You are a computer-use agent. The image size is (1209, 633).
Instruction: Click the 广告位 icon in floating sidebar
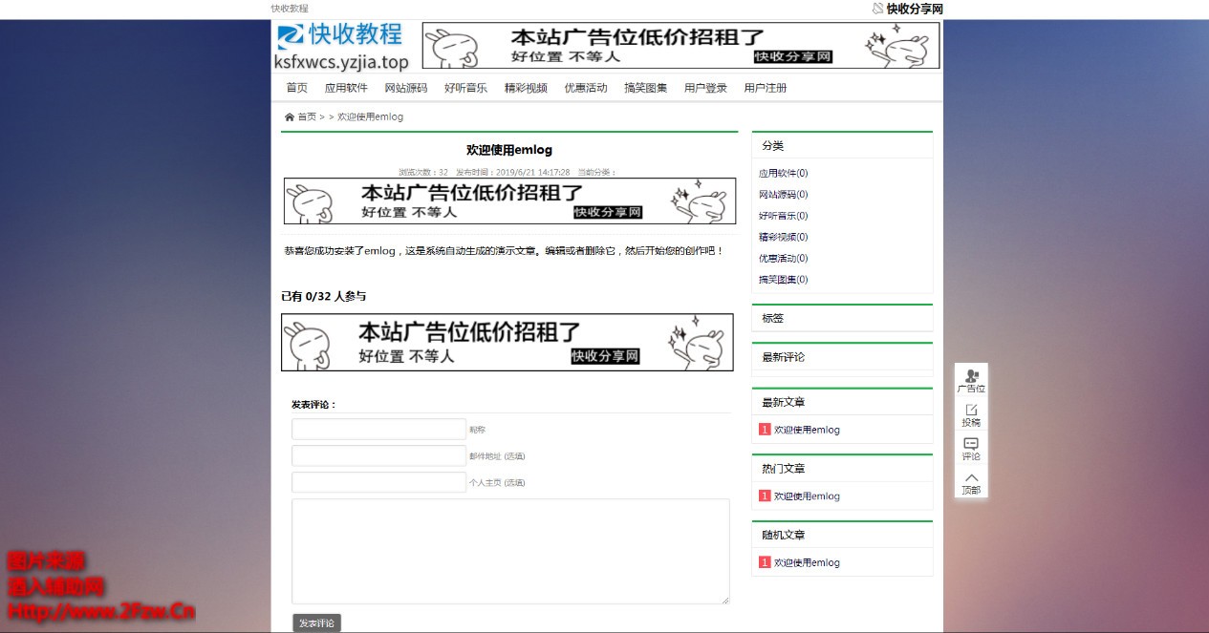pyautogui.click(x=971, y=376)
